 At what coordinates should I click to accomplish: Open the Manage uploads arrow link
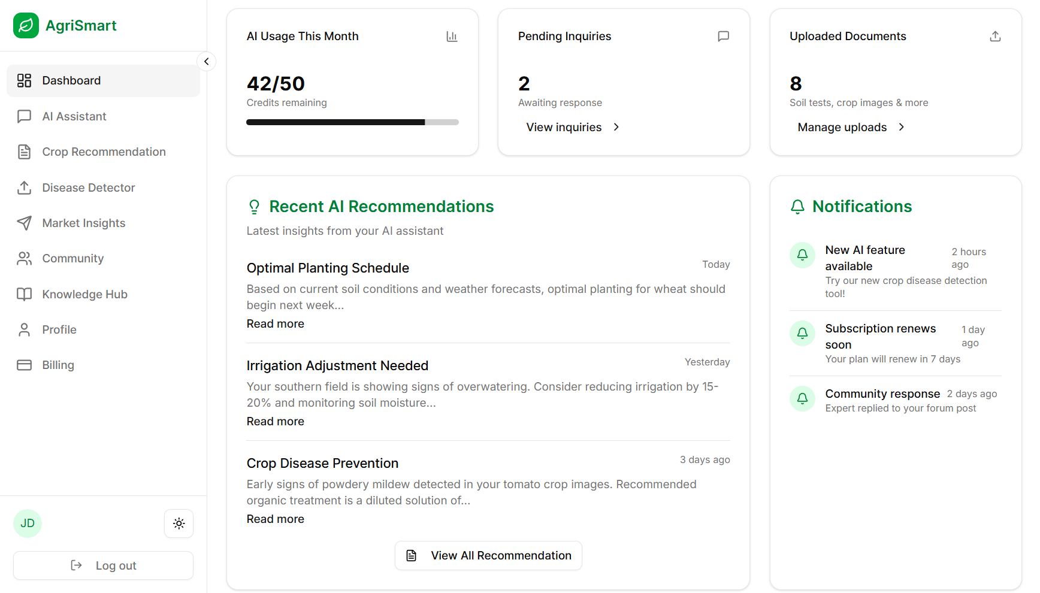coord(850,127)
